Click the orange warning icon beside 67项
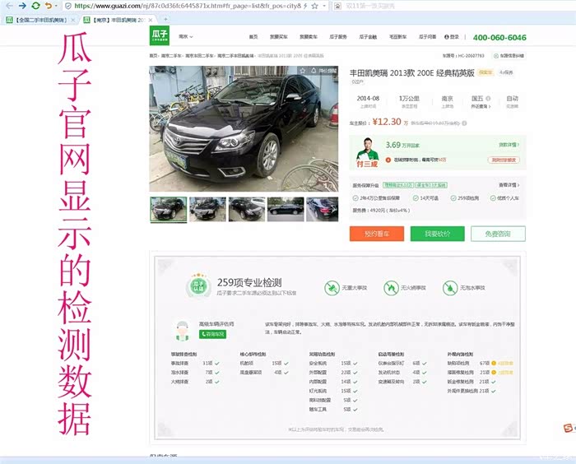This screenshot has width=576, height=464. pyautogui.click(x=494, y=364)
